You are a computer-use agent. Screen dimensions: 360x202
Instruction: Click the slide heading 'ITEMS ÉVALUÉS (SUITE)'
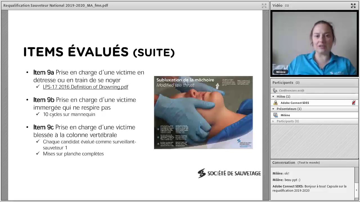click(99, 52)
